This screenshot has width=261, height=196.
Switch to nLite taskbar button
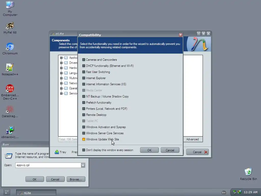tap(36, 193)
